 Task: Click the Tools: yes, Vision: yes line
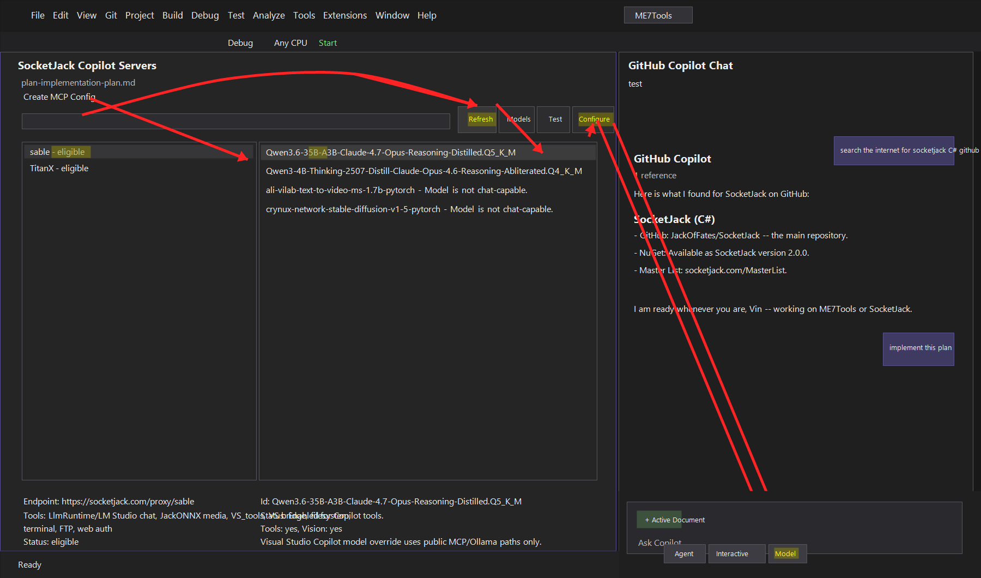click(x=301, y=528)
